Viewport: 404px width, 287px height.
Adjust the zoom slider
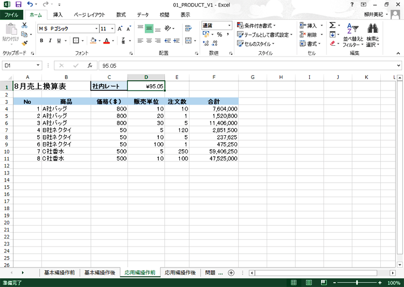coord(357,283)
